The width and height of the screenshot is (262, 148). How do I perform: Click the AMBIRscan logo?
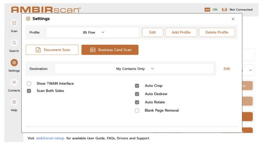(x=46, y=10)
